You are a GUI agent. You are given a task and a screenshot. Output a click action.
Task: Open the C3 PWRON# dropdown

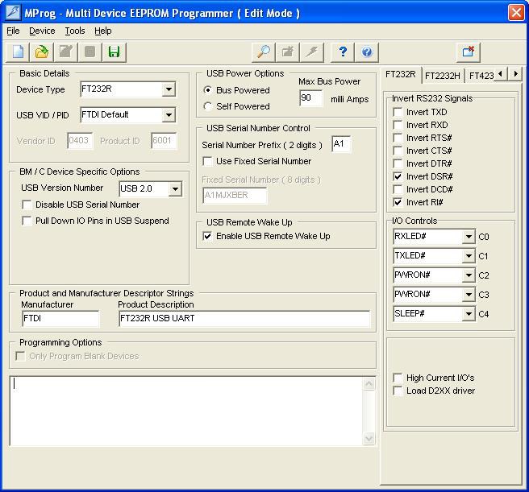point(469,295)
